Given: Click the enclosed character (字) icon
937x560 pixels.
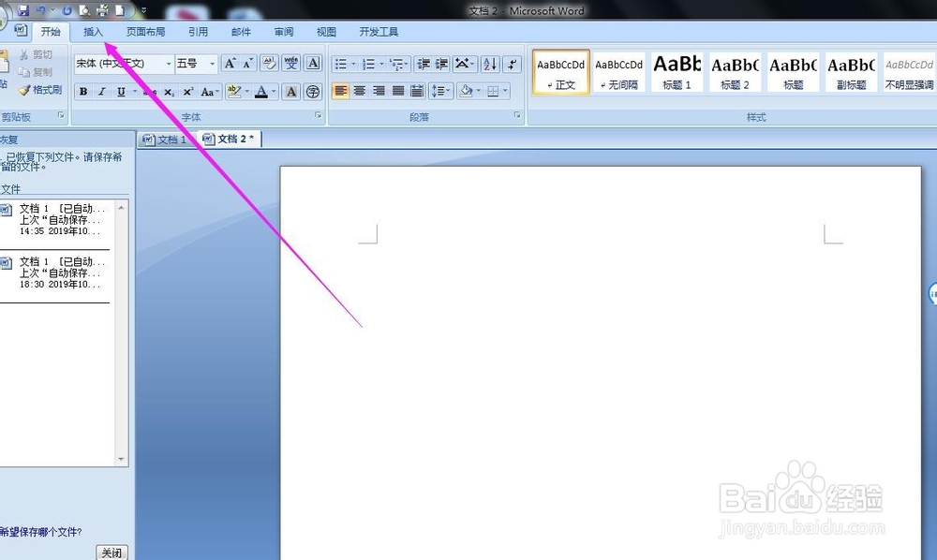Looking at the screenshot, I should pyautogui.click(x=313, y=92).
